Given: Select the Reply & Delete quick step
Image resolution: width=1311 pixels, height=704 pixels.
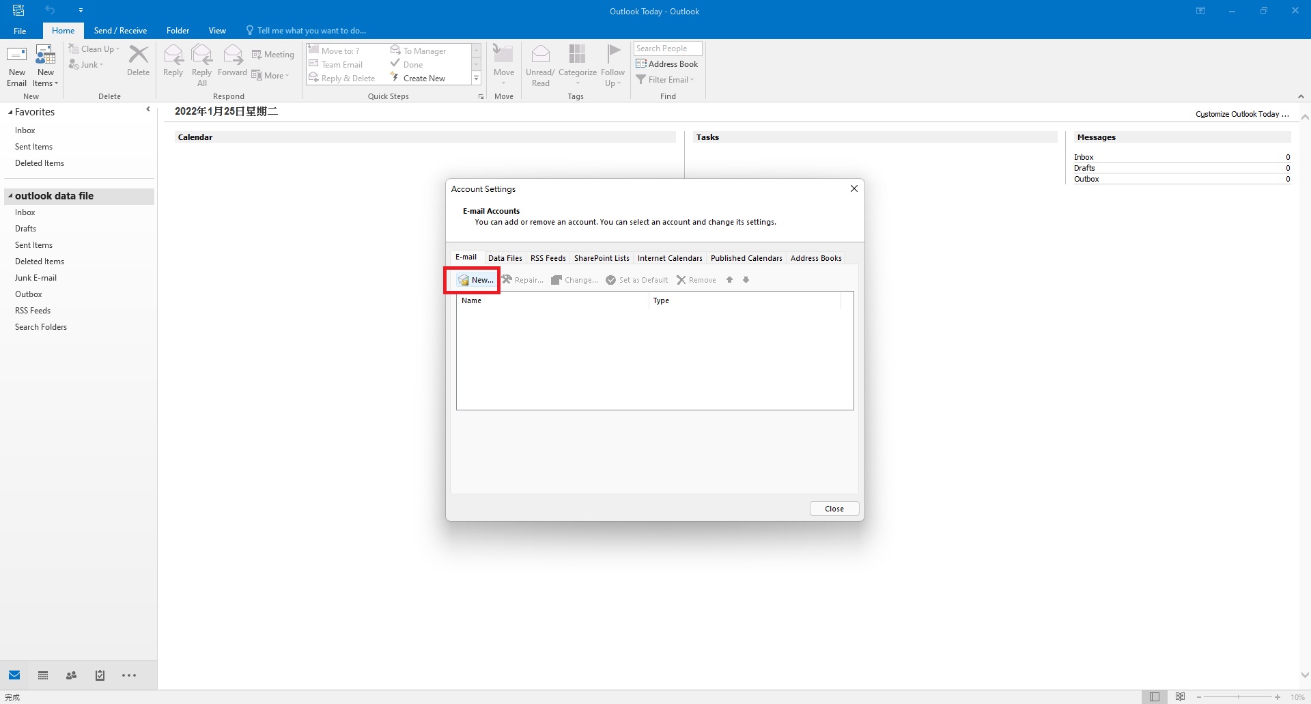Looking at the screenshot, I should (342, 78).
